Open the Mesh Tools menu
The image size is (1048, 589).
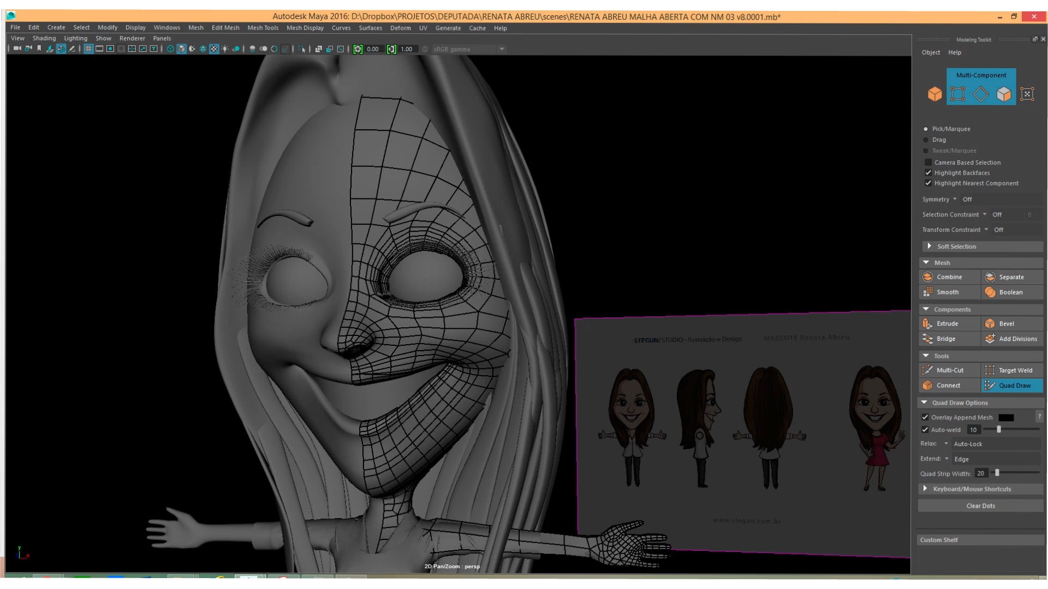[x=263, y=28]
